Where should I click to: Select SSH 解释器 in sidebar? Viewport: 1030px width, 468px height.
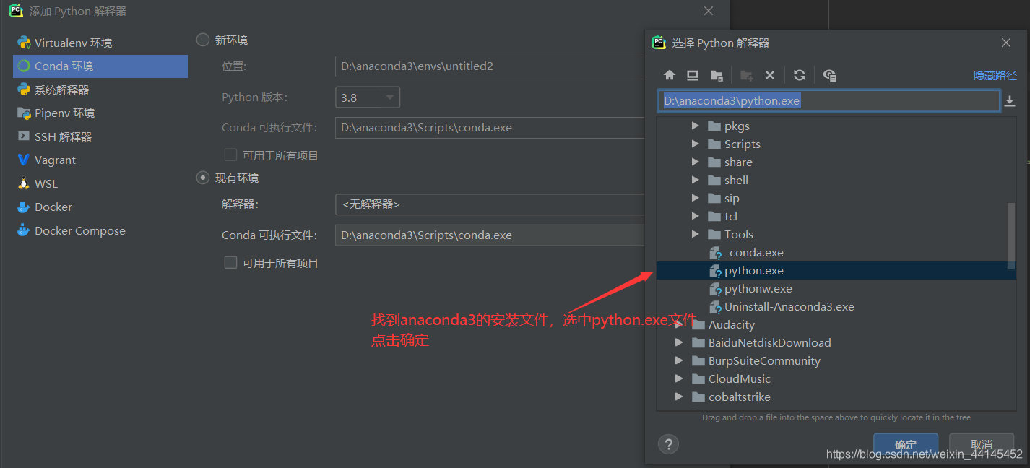(100, 136)
